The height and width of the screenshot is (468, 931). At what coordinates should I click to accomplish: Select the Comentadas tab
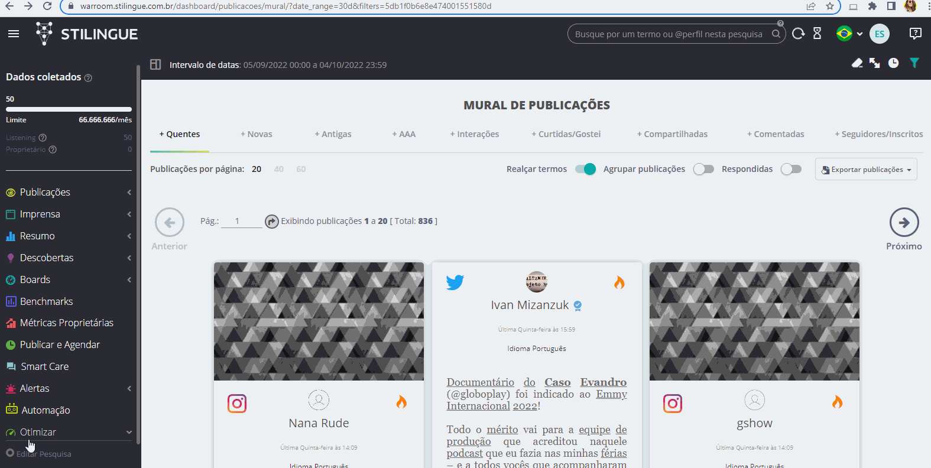(775, 134)
